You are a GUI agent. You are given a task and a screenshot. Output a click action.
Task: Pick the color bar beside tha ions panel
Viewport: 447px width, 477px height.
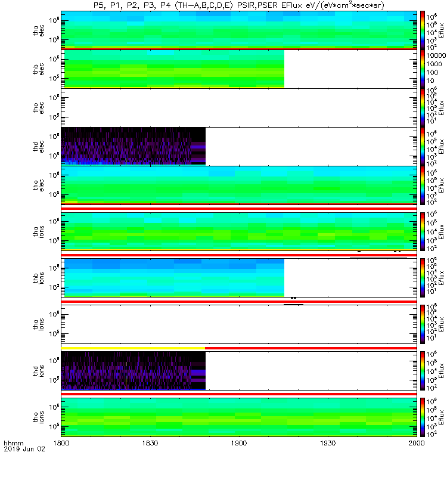coord(423,231)
